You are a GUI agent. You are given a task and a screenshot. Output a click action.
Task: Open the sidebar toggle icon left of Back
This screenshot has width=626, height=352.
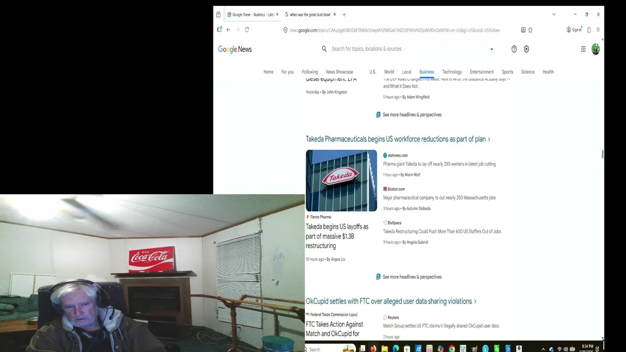pos(220,30)
